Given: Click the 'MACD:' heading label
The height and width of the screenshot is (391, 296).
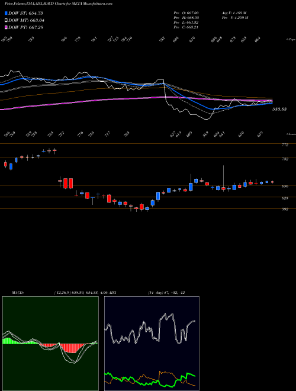Looking at the screenshot, I should 17,293.
